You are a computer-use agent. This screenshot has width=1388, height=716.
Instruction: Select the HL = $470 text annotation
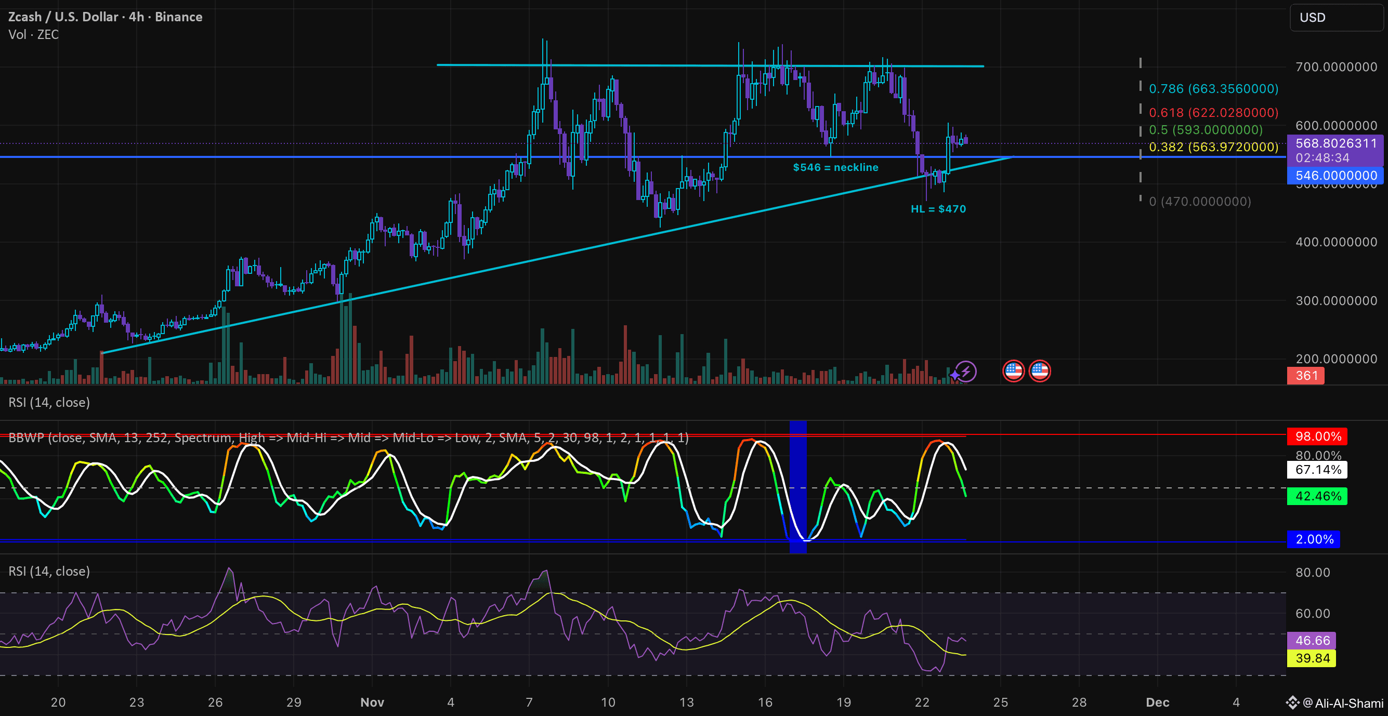pyautogui.click(x=938, y=209)
